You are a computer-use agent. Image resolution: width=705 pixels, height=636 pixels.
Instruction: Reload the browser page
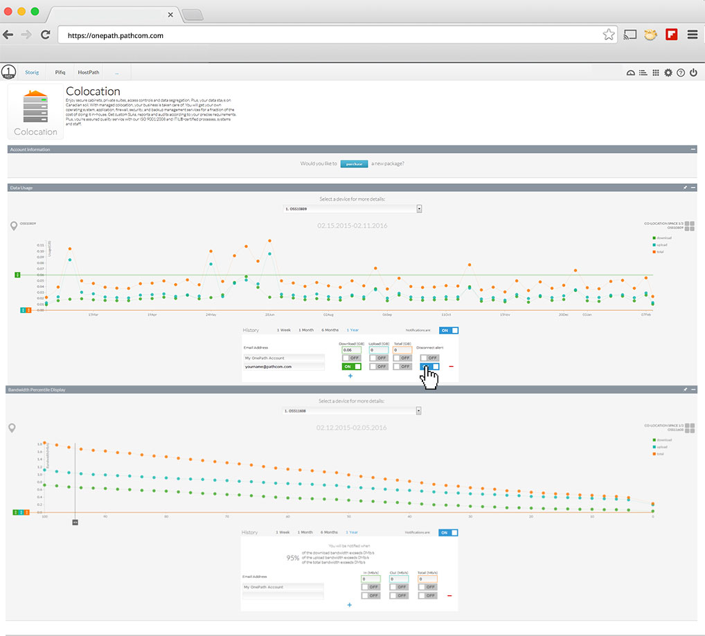pos(46,35)
